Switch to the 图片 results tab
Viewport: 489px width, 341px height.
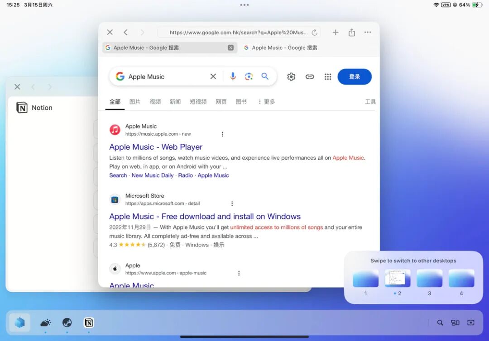(135, 102)
